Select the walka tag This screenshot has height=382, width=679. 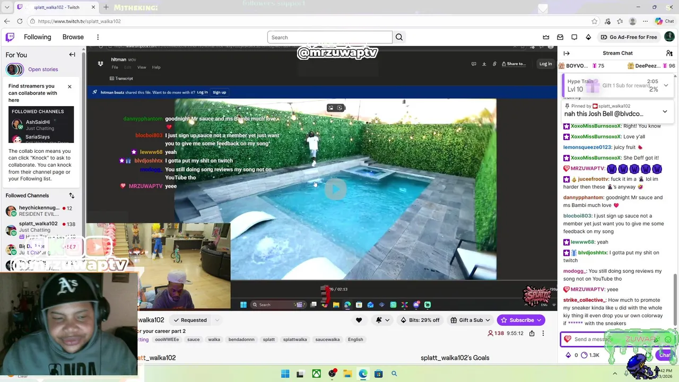pyautogui.click(x=214, y=340)
